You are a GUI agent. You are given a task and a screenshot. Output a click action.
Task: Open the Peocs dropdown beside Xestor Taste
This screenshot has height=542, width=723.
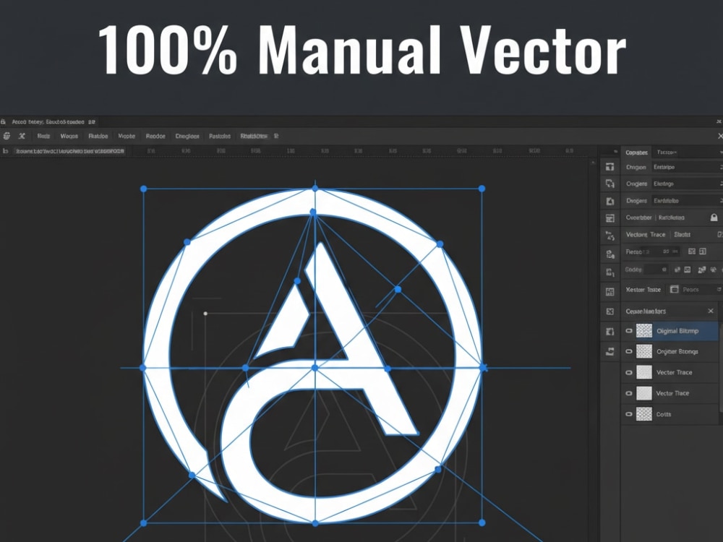pyautogui.click(x=696, y=290)
